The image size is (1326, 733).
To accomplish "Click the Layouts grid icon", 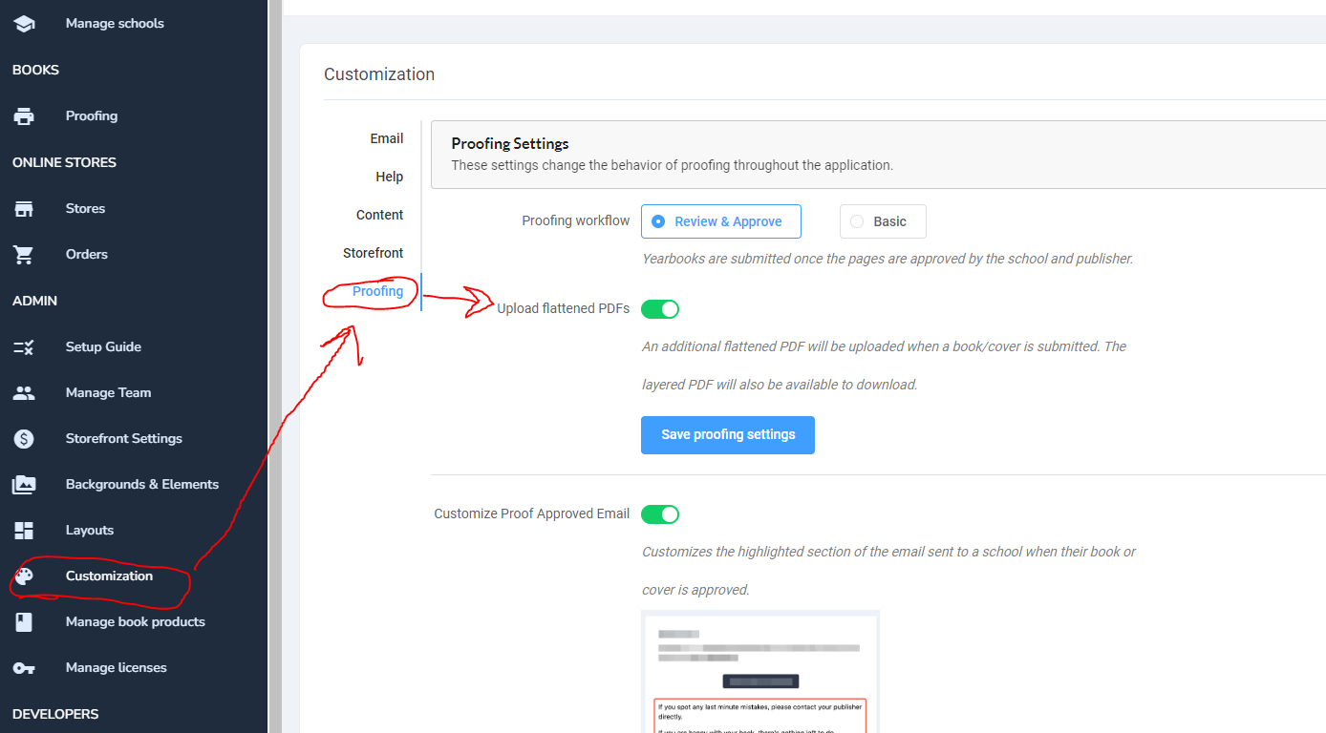I will [x=24, y=531].
